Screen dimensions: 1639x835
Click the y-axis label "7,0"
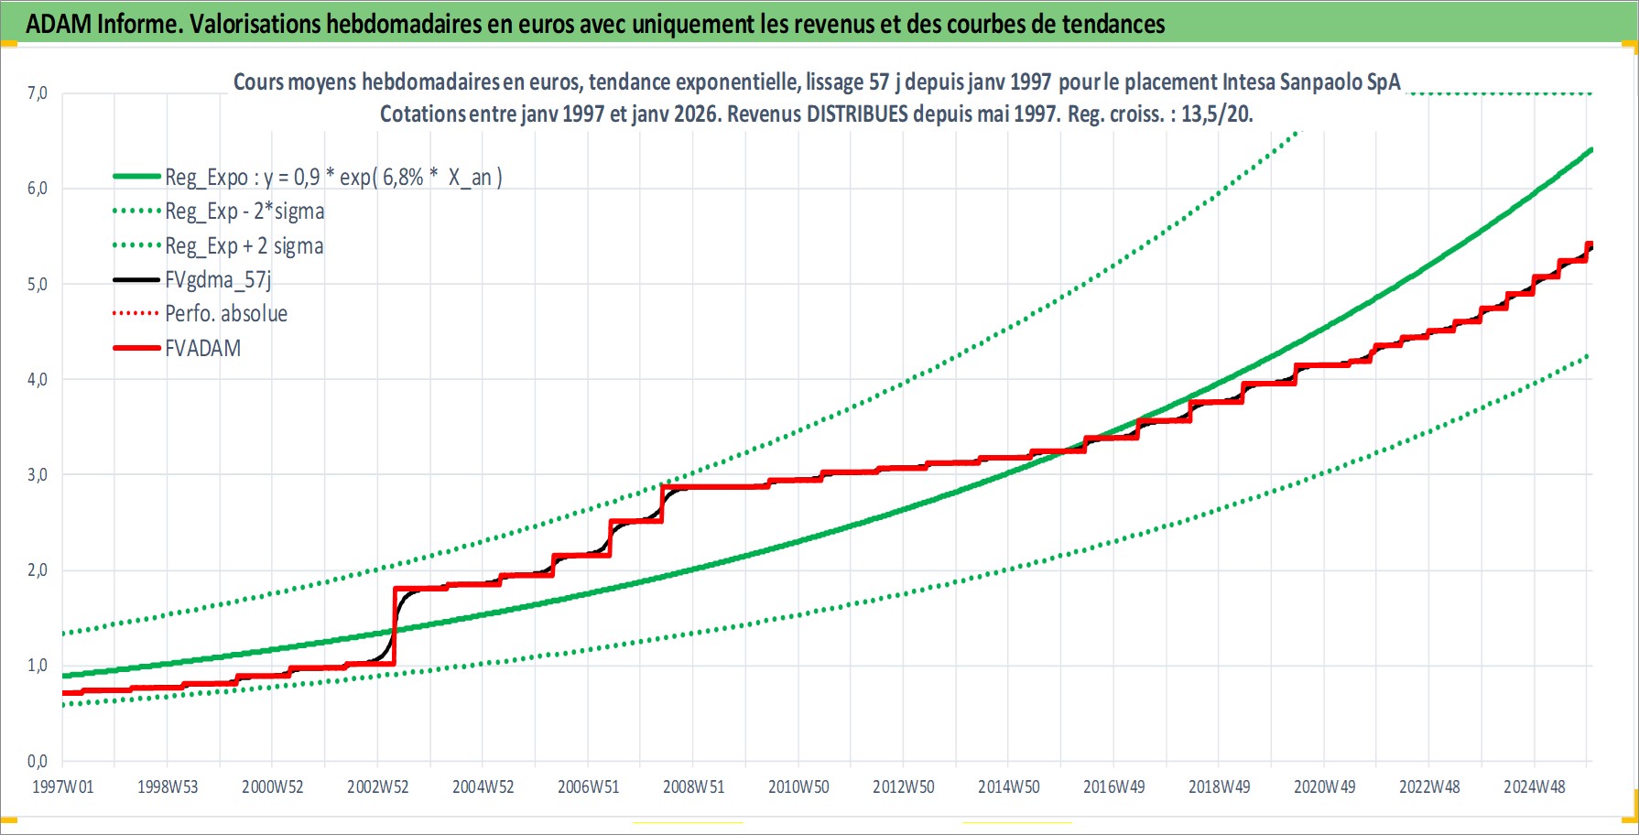[38, 93]
